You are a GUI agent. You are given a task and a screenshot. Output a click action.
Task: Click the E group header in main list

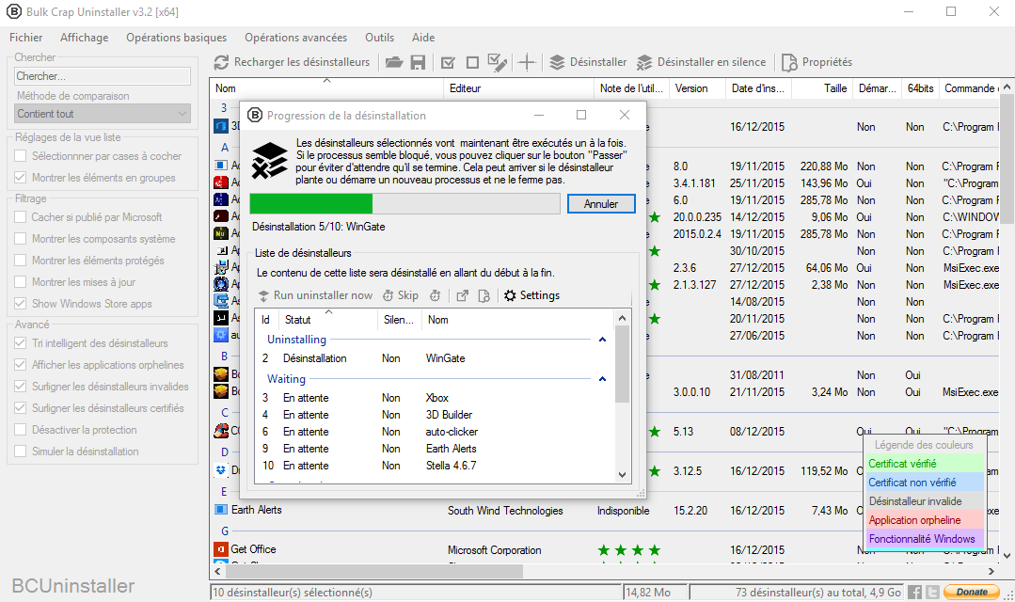click(x=224, y=492)
